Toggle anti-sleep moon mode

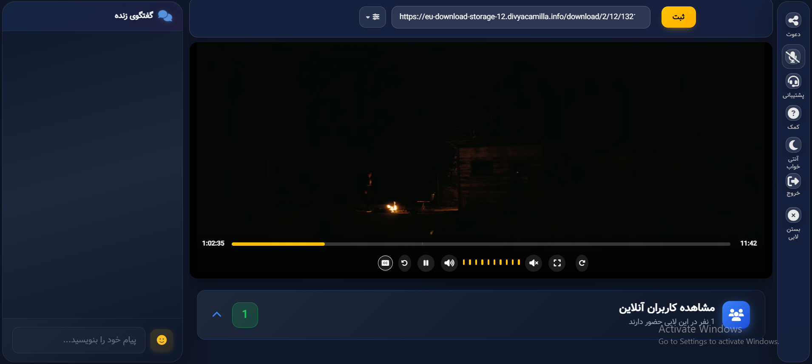click(x=793, y=145)
